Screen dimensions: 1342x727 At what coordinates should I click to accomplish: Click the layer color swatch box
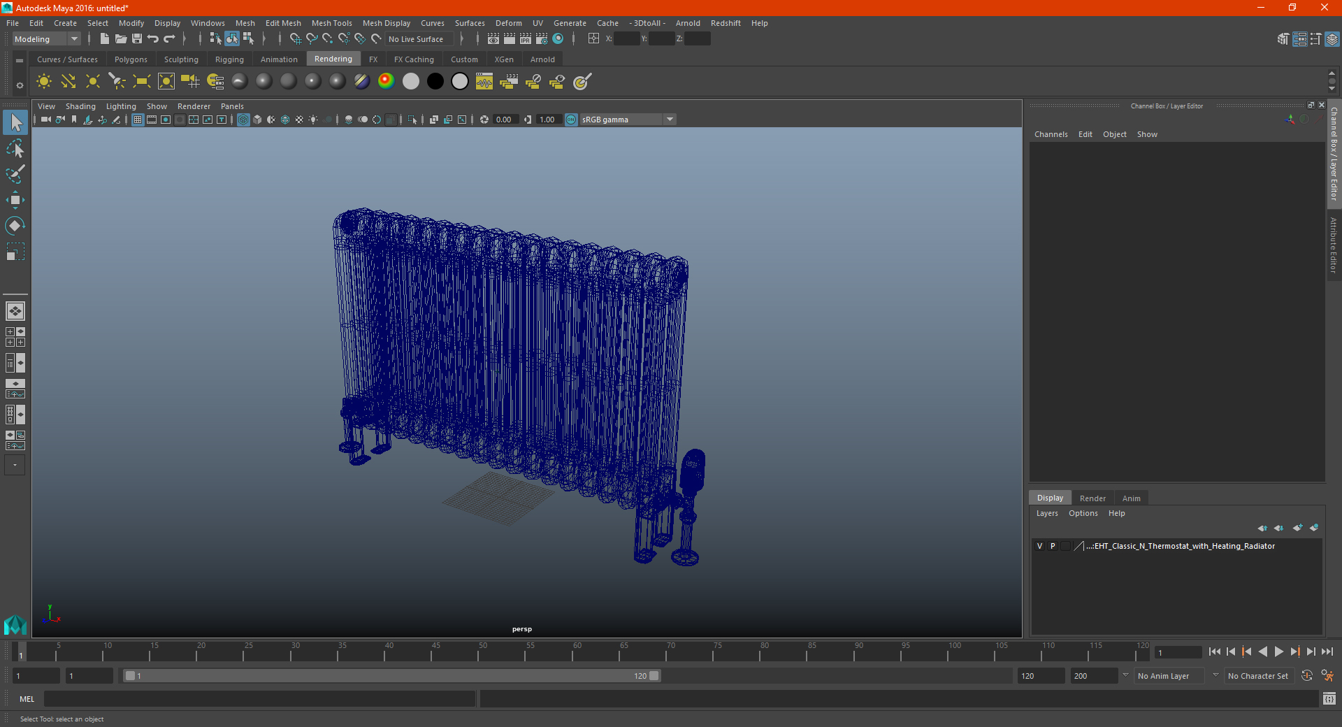pyautogui.click(x=1078, y=546)
